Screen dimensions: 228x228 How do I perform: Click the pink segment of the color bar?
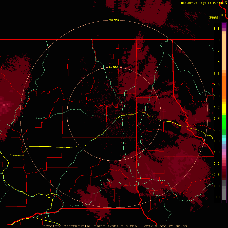224,154
